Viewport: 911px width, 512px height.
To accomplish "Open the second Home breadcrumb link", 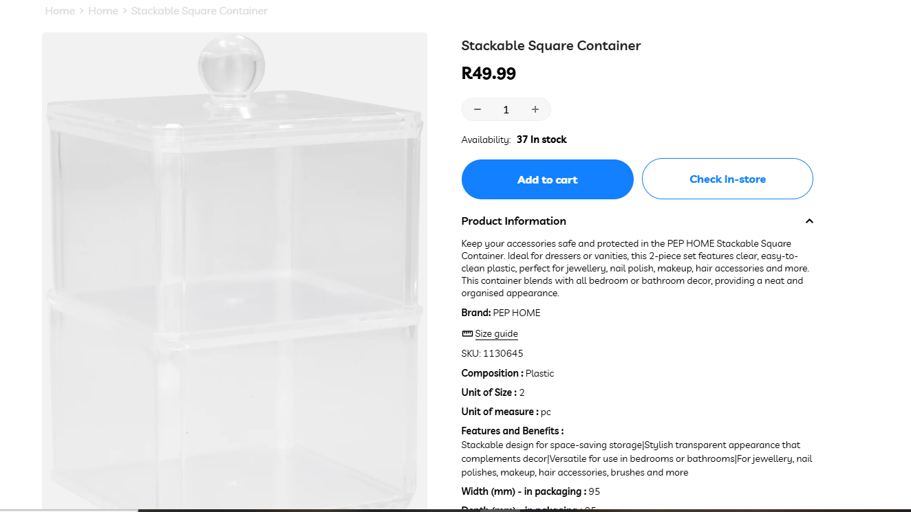I will (103, 11).
